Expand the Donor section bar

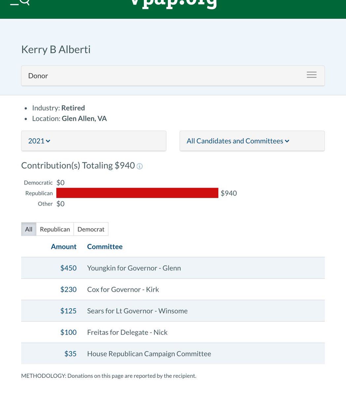click(165, 76)
